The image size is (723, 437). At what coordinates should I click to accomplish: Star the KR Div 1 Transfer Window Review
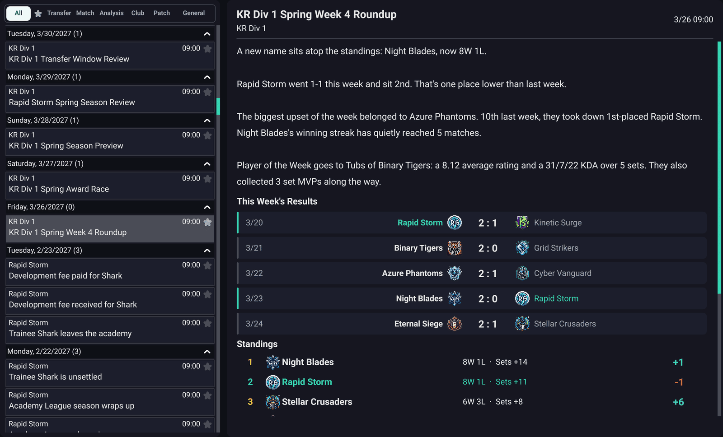(207, 49)
